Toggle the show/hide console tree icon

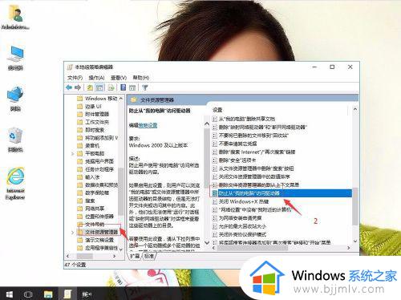pyautogui.click(x=99, y=87)
